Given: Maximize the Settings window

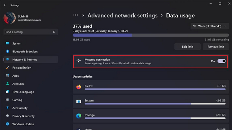Looking at the screenshot, I should click(220, 4).
